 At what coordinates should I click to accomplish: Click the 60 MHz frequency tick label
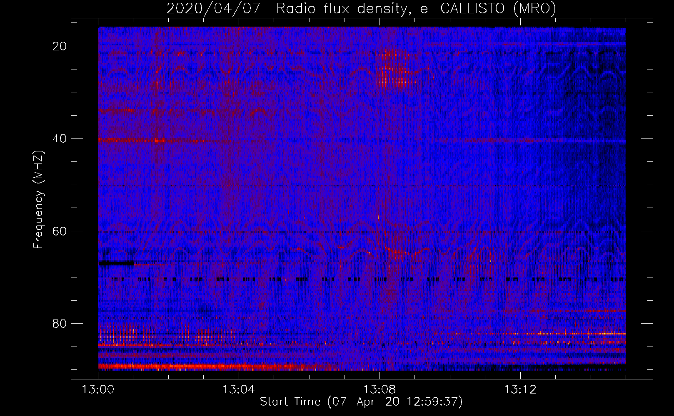click(60, 231)
